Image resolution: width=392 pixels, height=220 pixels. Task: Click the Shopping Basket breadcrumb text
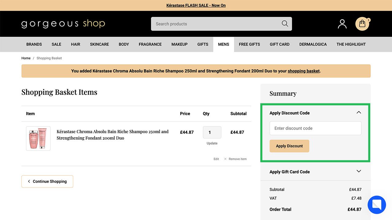click(49, 58)
